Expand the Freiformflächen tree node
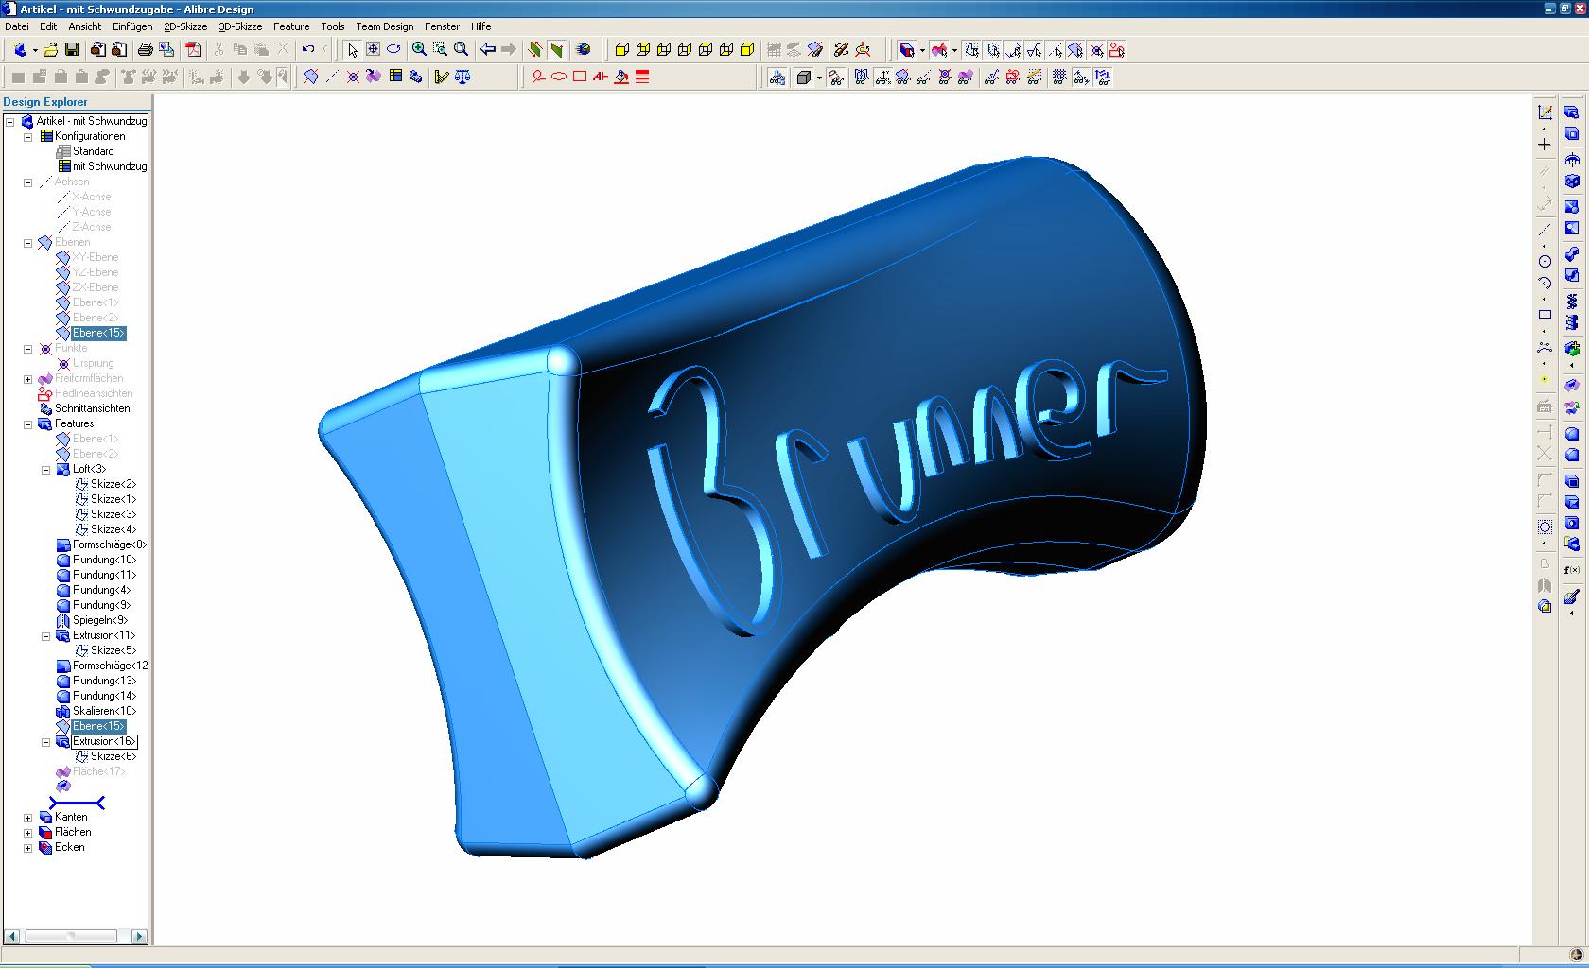 [x=28, y=378]
